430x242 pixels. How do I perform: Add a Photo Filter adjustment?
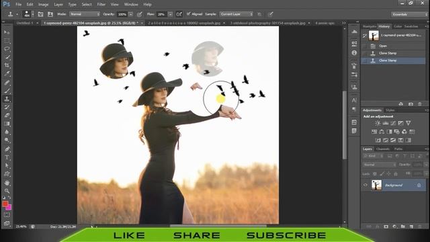(396, 132)
